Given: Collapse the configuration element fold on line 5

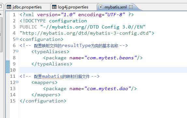Looking at the screenshot, I should click(17, 39).
